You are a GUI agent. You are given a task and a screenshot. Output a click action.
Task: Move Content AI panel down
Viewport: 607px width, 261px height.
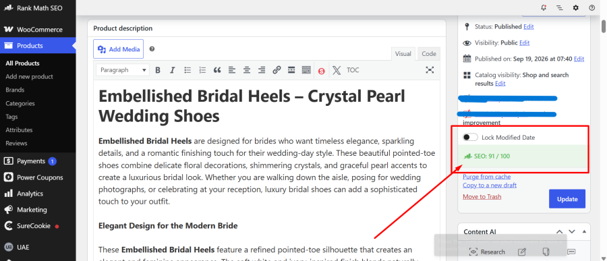point(572,232)
